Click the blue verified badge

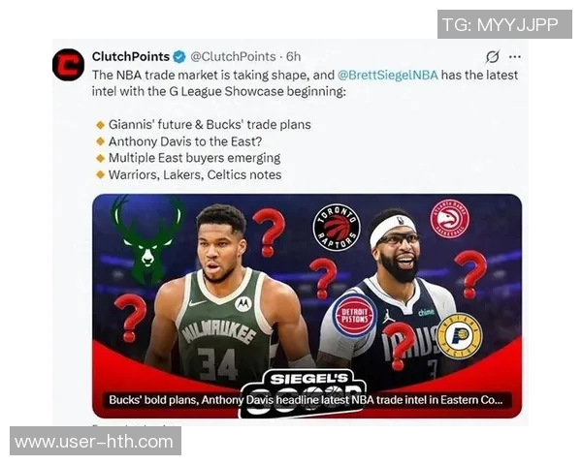pyautogui.click(x=180, y=57)
